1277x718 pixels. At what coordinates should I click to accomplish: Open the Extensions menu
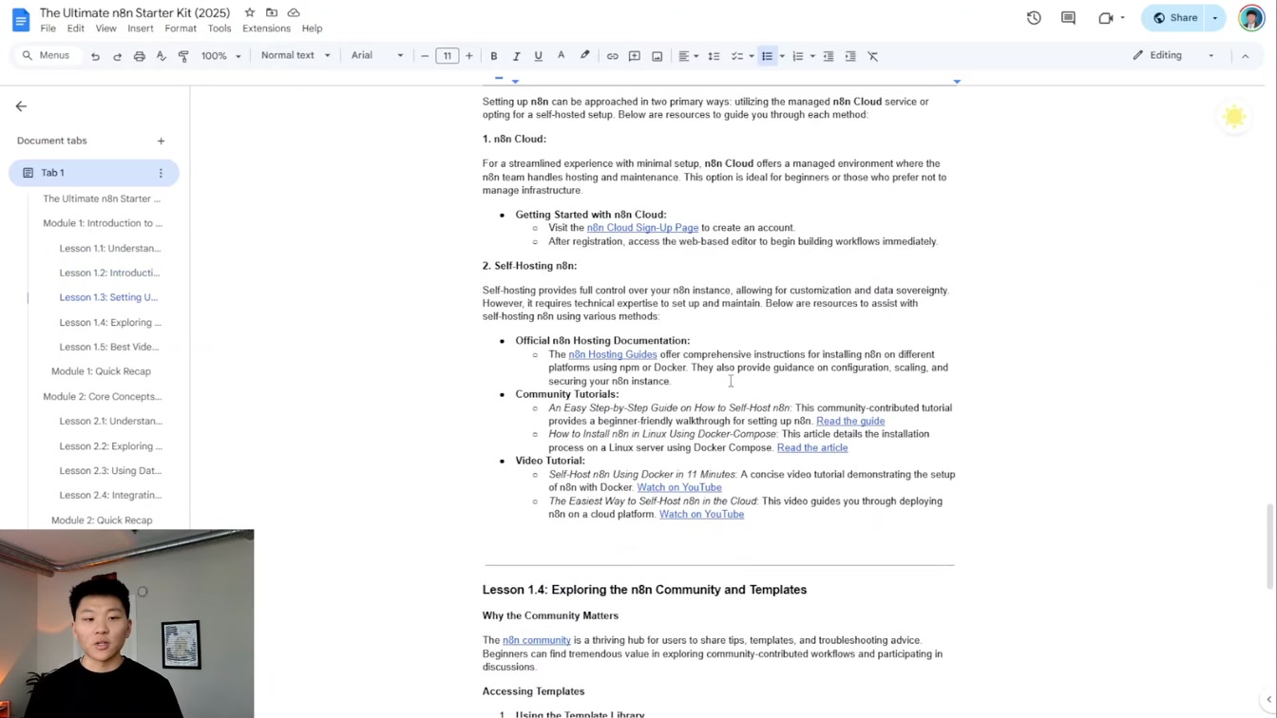pos(266,28)
